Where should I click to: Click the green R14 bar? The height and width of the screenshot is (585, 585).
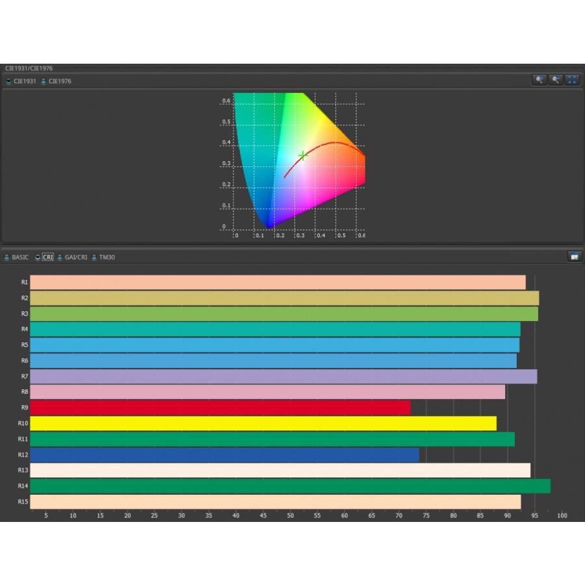[290, 486]
